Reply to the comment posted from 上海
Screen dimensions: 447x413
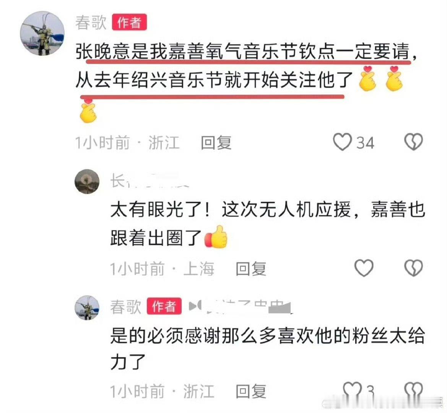(x=251, y=269)
